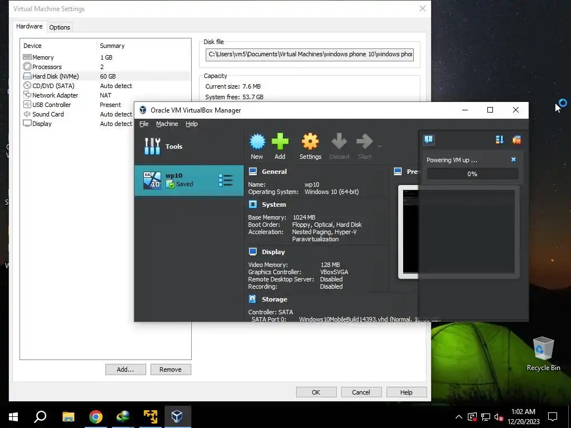Select USB Controller device row
The width and height of the screenshot is (571, 428).
click(78, 104)
